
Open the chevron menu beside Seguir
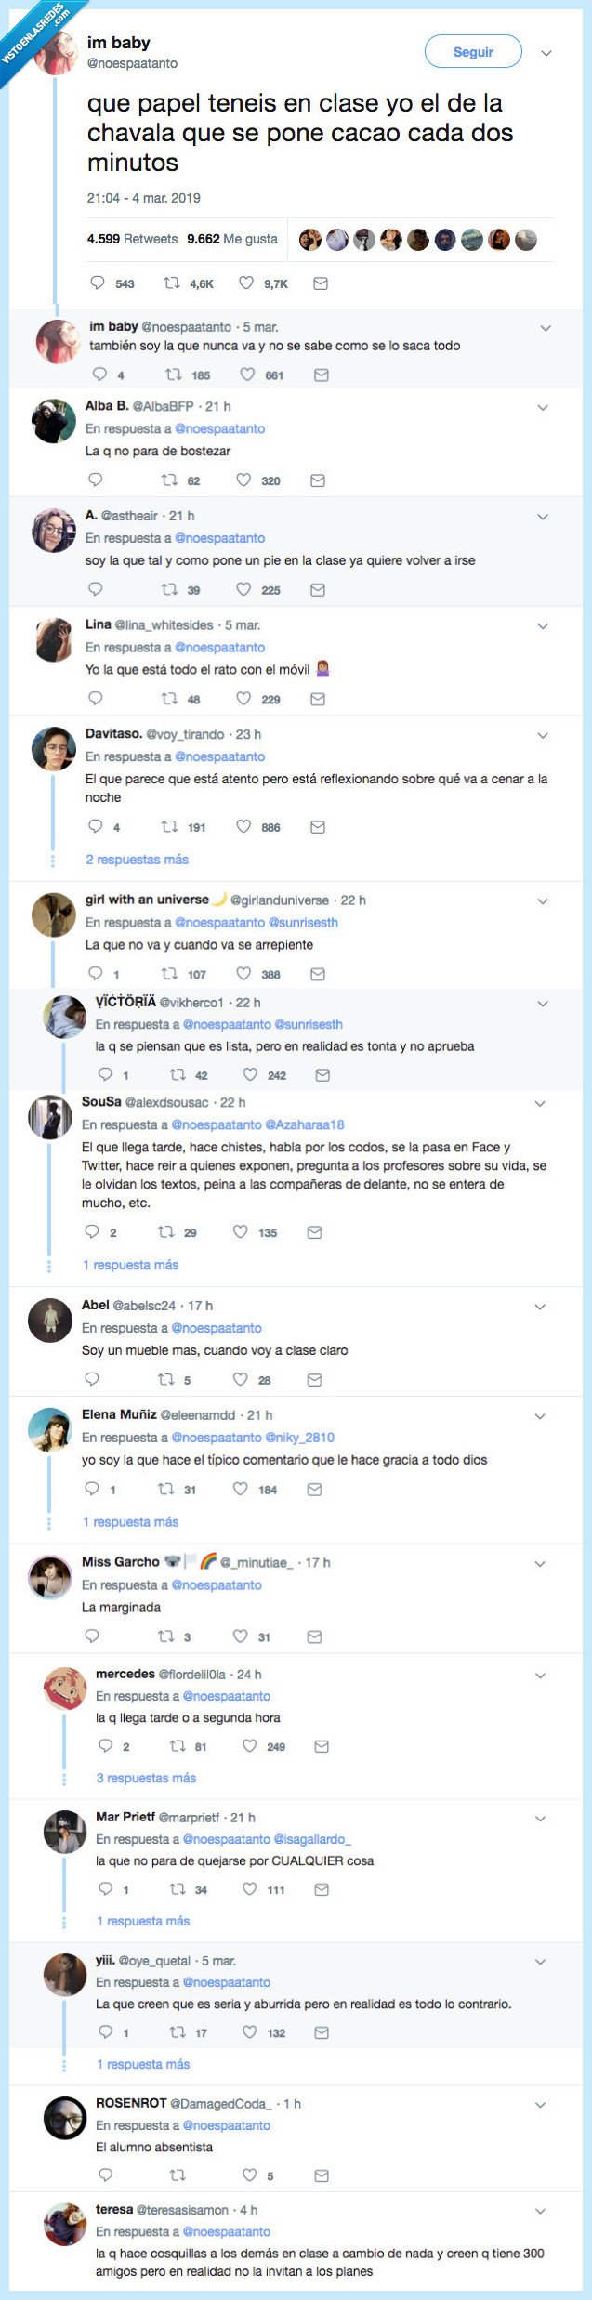pyautogui.click(x=546, y=53)
